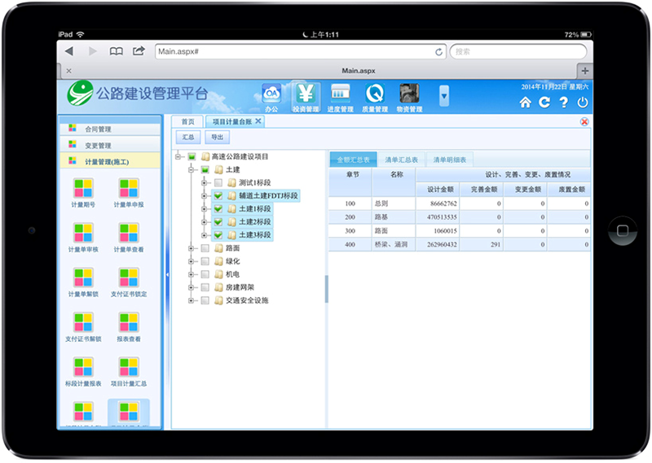Collapse the 土建 tree node

click(191, 169)
